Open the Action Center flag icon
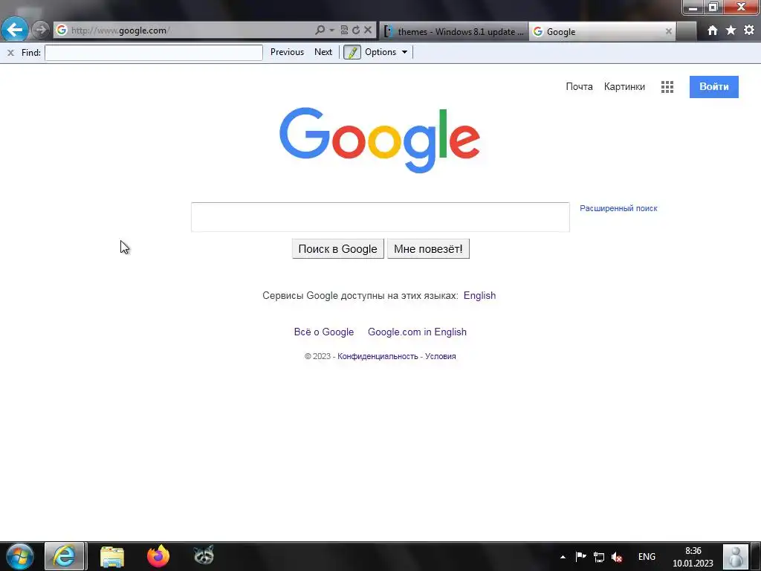 [580, 556]
